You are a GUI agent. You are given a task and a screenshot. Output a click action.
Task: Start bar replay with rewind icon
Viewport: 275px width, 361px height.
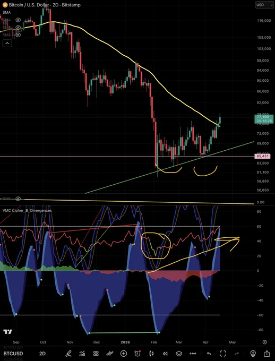[x=165, y=354]
